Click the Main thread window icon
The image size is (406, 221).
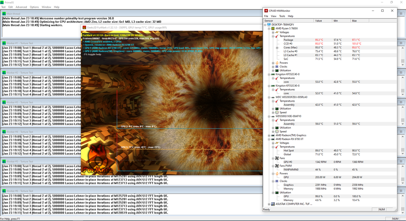(x=4, y=14)
